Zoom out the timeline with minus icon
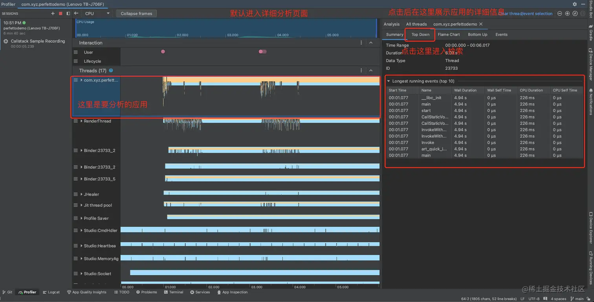The image size is (594, 302). pos(560,13)
